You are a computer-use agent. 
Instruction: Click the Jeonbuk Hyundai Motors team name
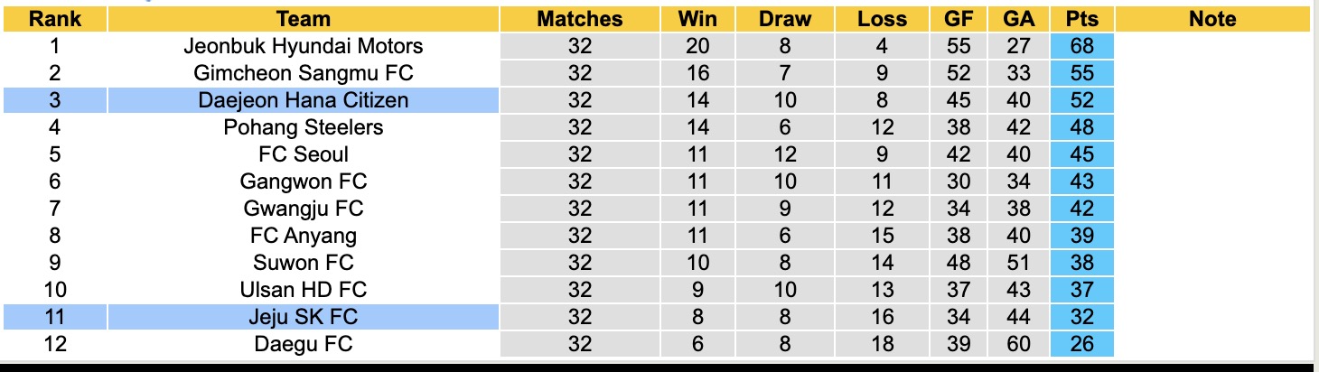(303, 45)
